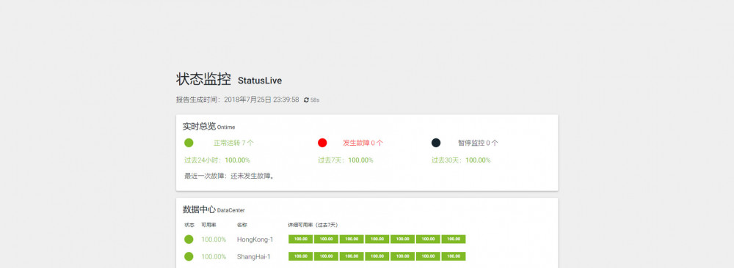Open the ShangHai-1 monitor name
This screenshot has height=268, width=734.
[254, 257]
